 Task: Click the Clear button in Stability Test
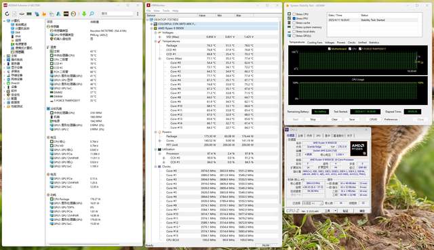pyautogui.click(x=334, y=119)
